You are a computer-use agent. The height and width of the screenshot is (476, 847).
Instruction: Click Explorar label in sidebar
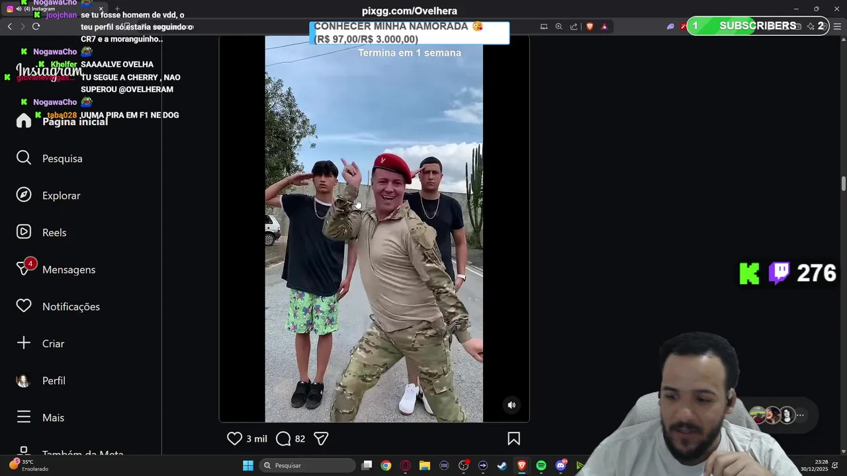61,196
